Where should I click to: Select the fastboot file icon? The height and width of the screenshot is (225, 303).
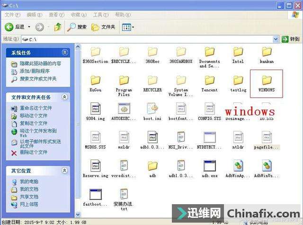point(95,194)
